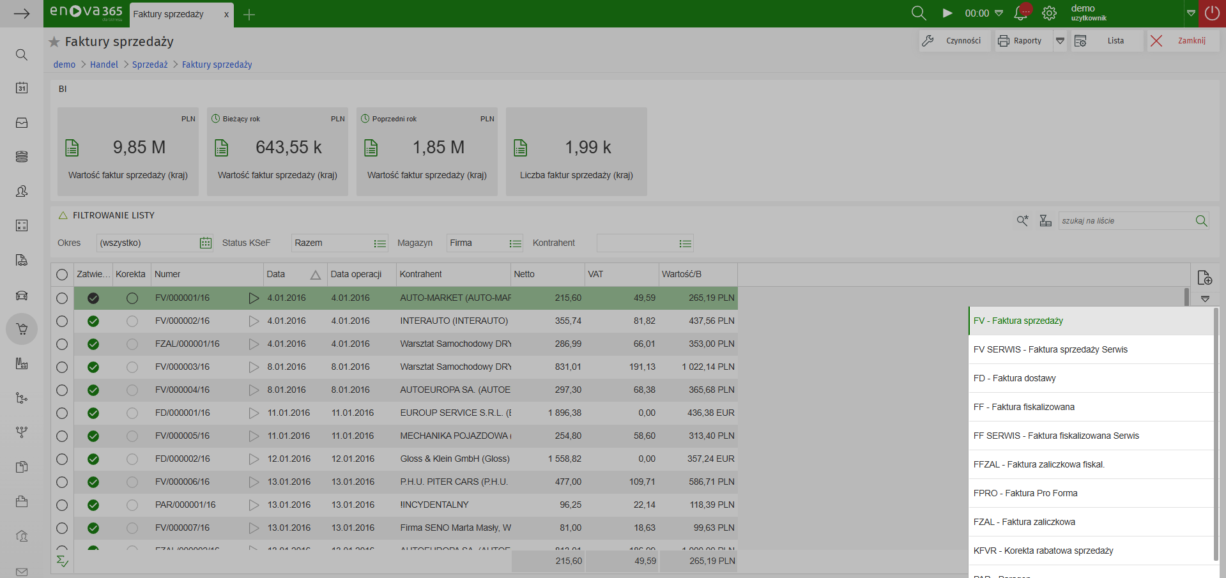
Task: Select FZAL - Faktura zaliczkowa option
Action: click(1024, 522)
